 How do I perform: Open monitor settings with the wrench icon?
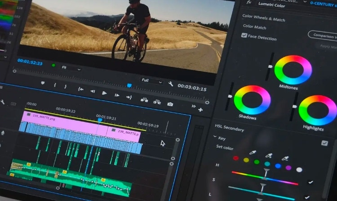(171, 83)
